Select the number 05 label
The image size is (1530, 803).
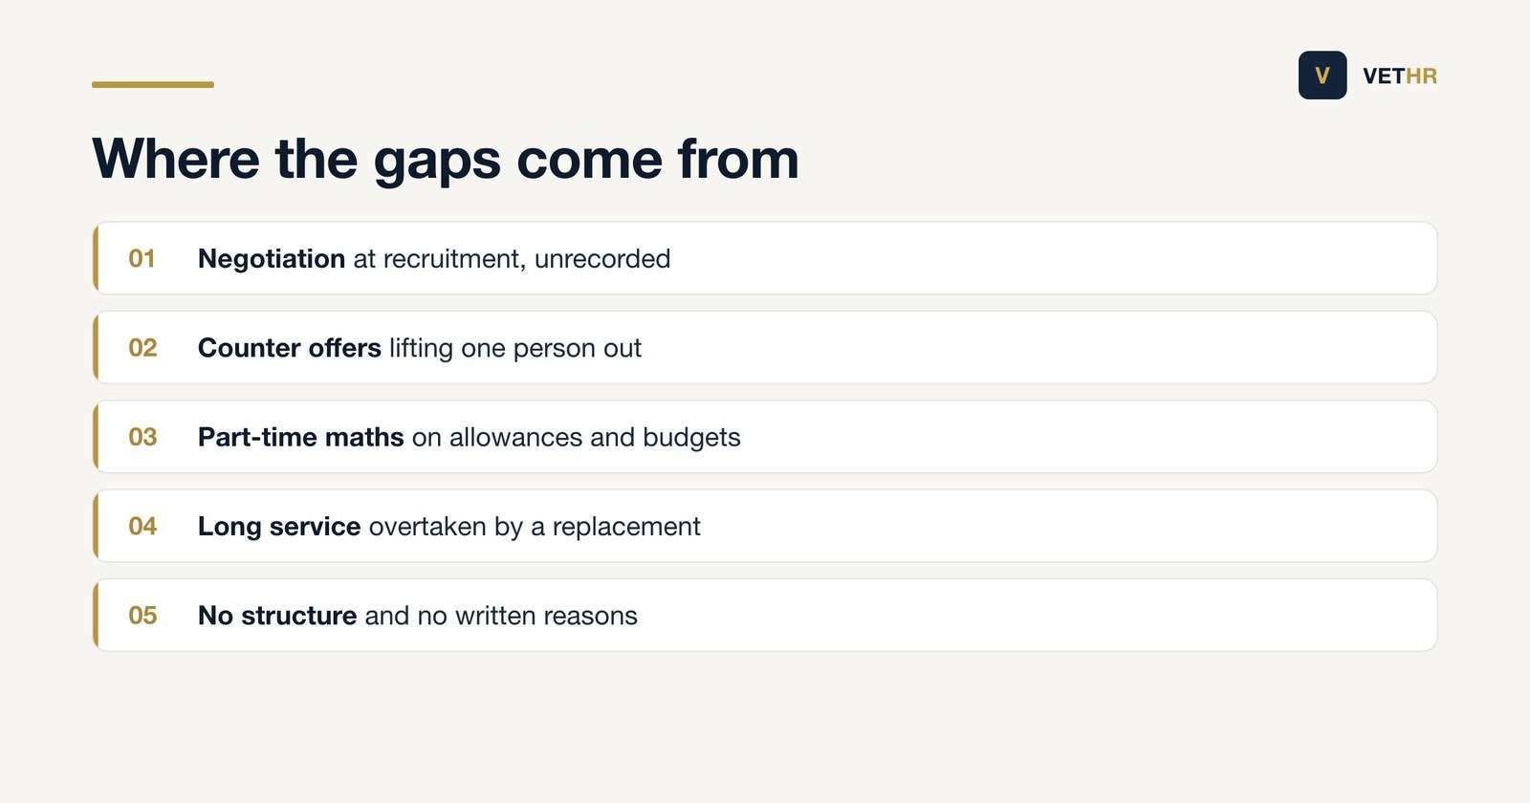(142, 616)
